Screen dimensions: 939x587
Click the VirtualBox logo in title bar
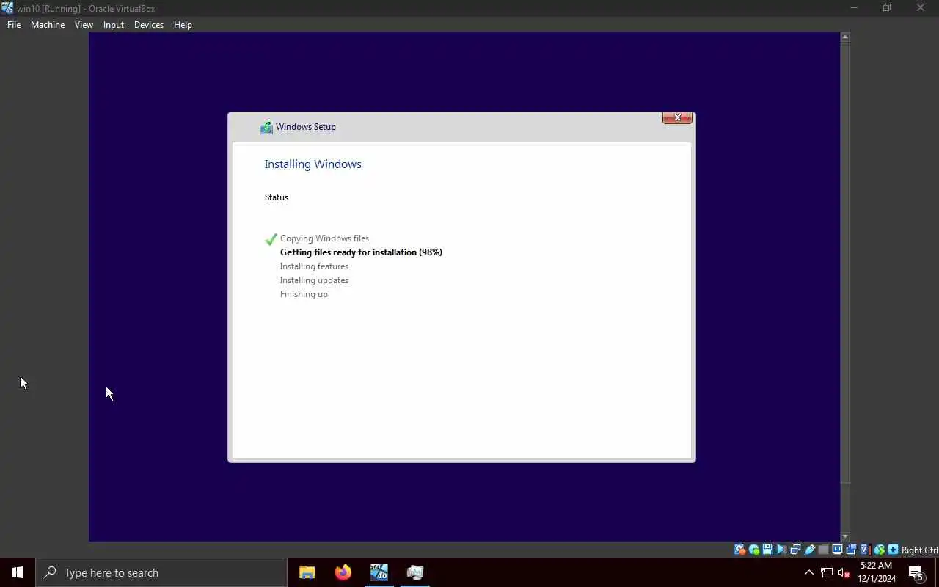coord(7,8)
